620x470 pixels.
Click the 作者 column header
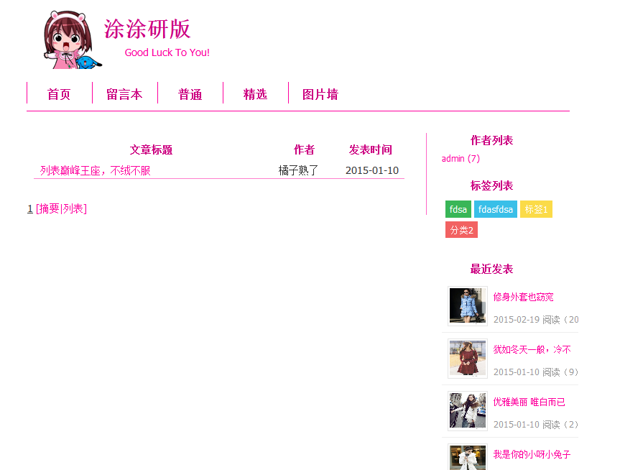(304, 149)
